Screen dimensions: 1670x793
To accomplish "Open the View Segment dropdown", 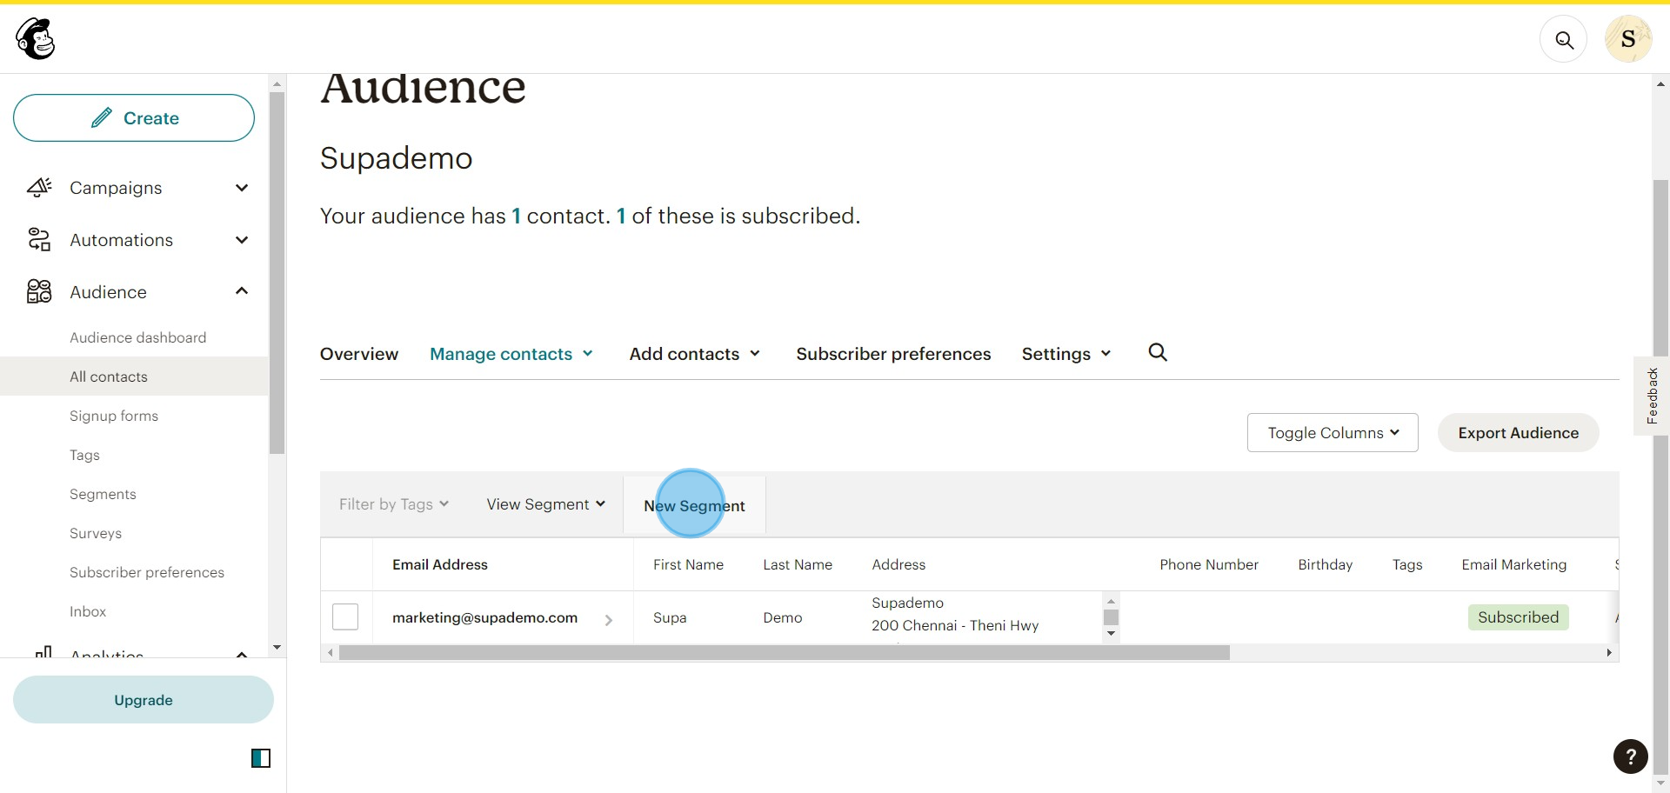I will pos(546,504).
